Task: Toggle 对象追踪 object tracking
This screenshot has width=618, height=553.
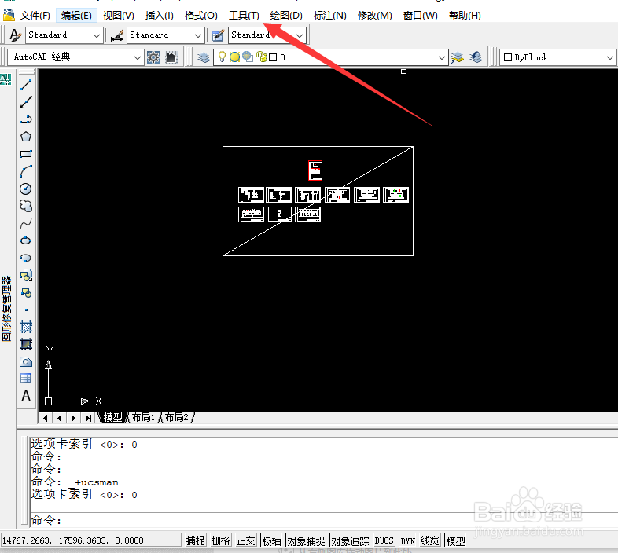Action: click(x=350, y=540)
